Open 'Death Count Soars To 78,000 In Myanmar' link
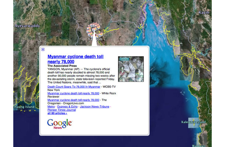225x147 pixels. coord(74,87)
